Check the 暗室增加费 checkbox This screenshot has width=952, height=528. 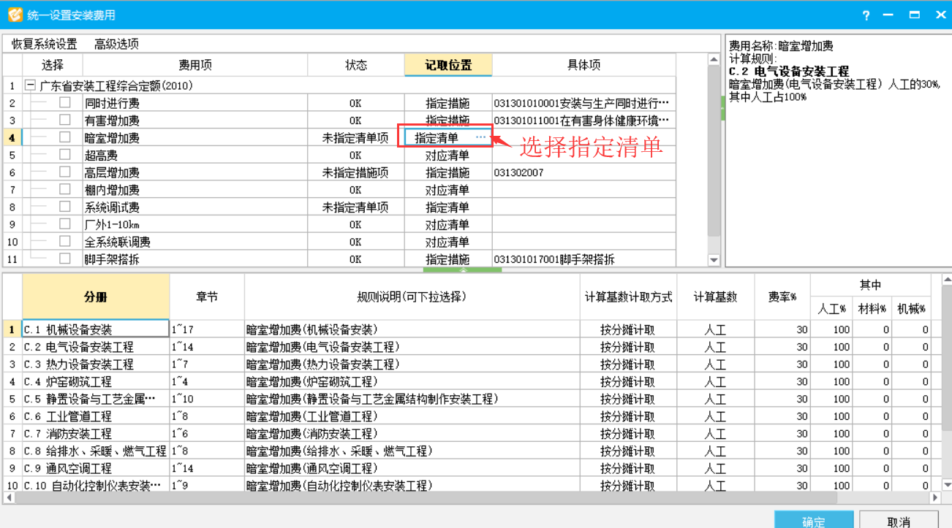point(65,137)
